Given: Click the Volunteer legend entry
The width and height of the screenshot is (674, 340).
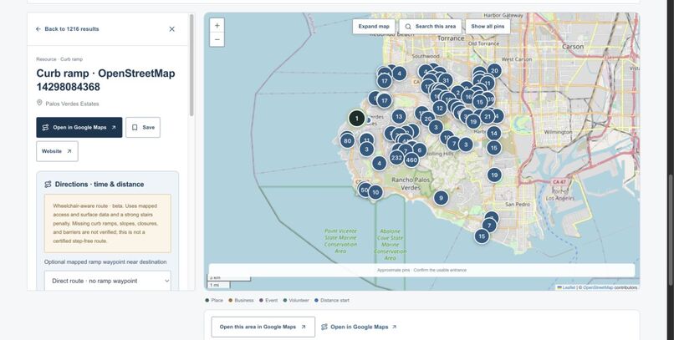Looking at the screenshot, I should pos(296,301).
